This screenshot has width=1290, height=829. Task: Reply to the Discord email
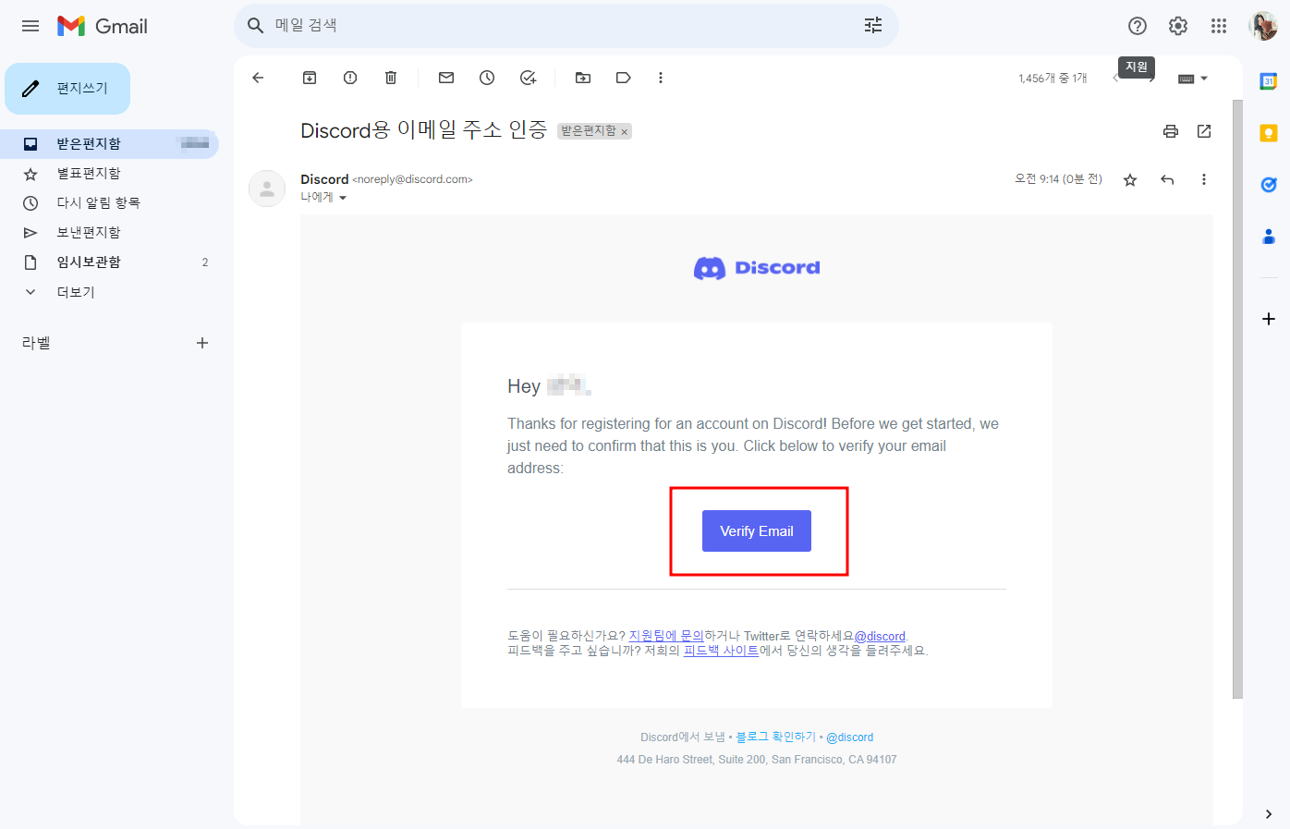1167,179
